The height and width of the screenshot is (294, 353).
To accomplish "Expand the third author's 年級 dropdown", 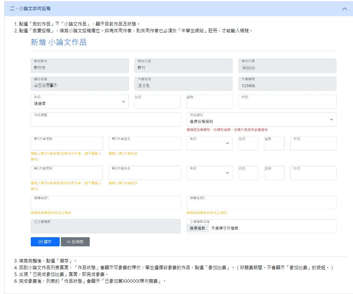I will 209,173.
